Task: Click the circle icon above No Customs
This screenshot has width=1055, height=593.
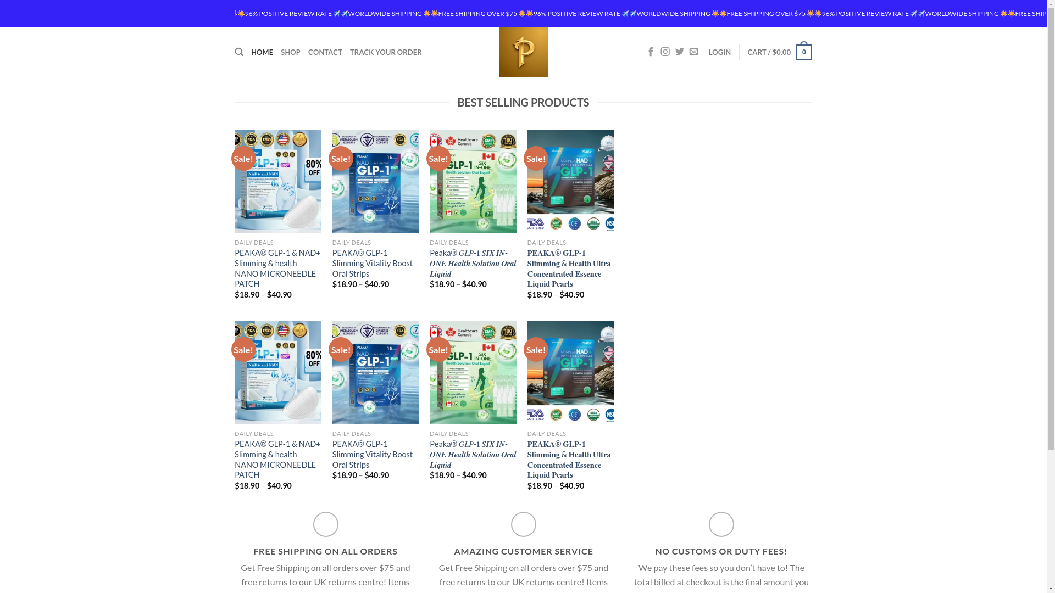Action: [x=721, y=524]
